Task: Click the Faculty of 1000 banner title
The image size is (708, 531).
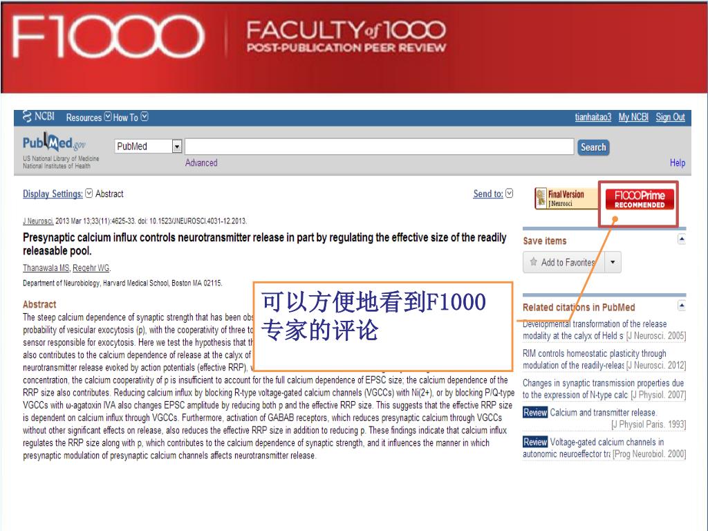Action: pyautogui.click(x=346, y=36)
